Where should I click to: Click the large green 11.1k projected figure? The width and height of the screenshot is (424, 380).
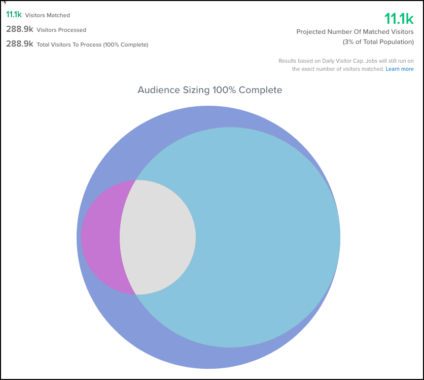pos(399,19)
